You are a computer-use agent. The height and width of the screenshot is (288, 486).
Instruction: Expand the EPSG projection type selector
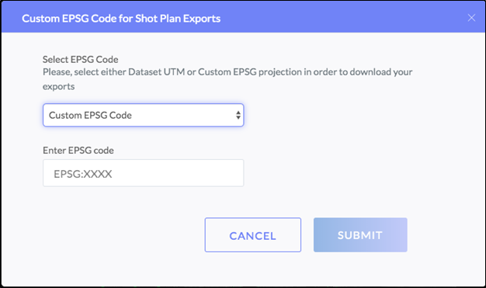(x=143, y=115)
